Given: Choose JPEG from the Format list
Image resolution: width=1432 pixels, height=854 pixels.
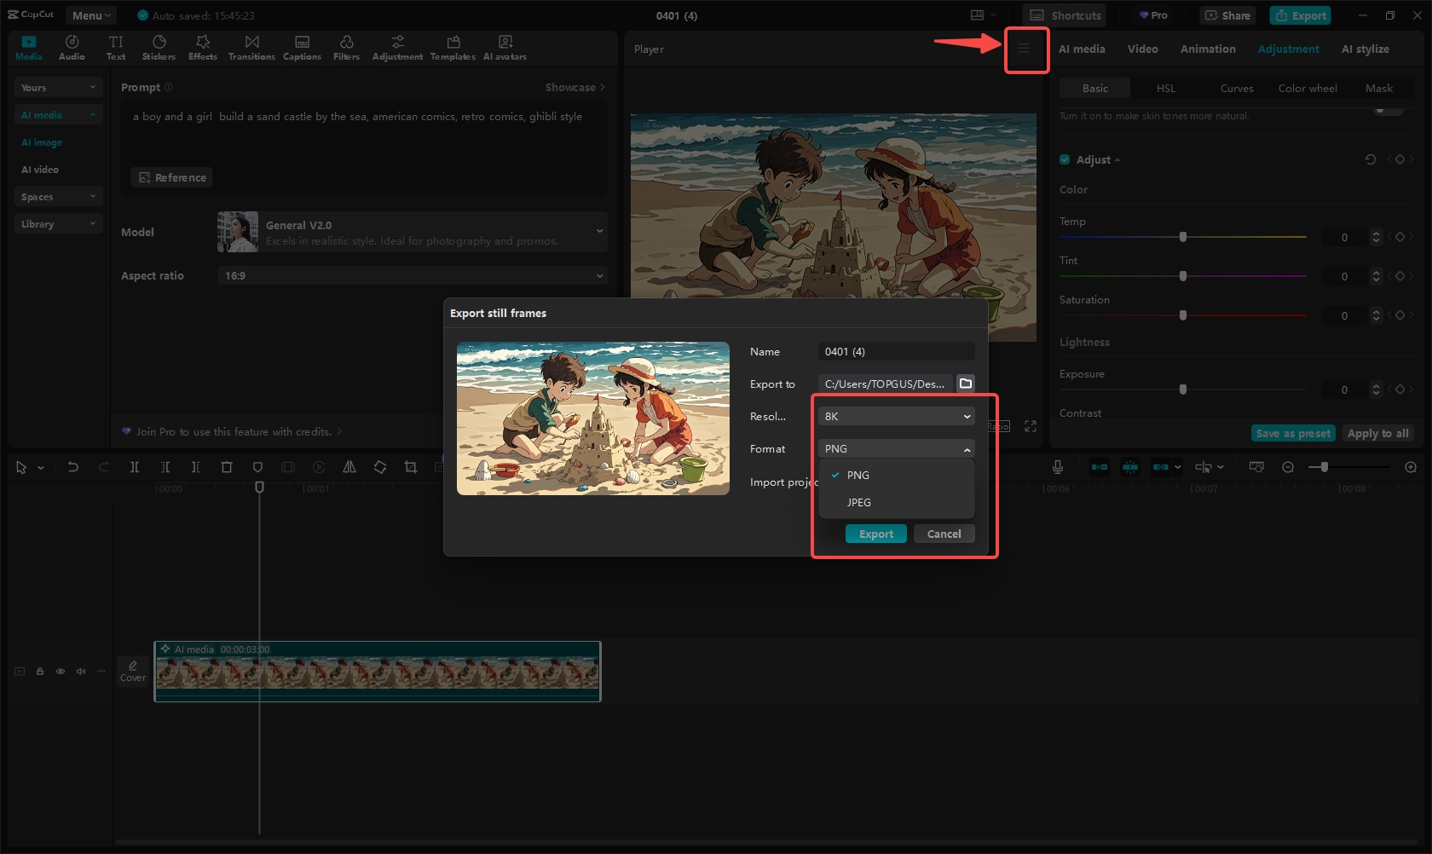Looking at the screenshot, I should [859, 503].
